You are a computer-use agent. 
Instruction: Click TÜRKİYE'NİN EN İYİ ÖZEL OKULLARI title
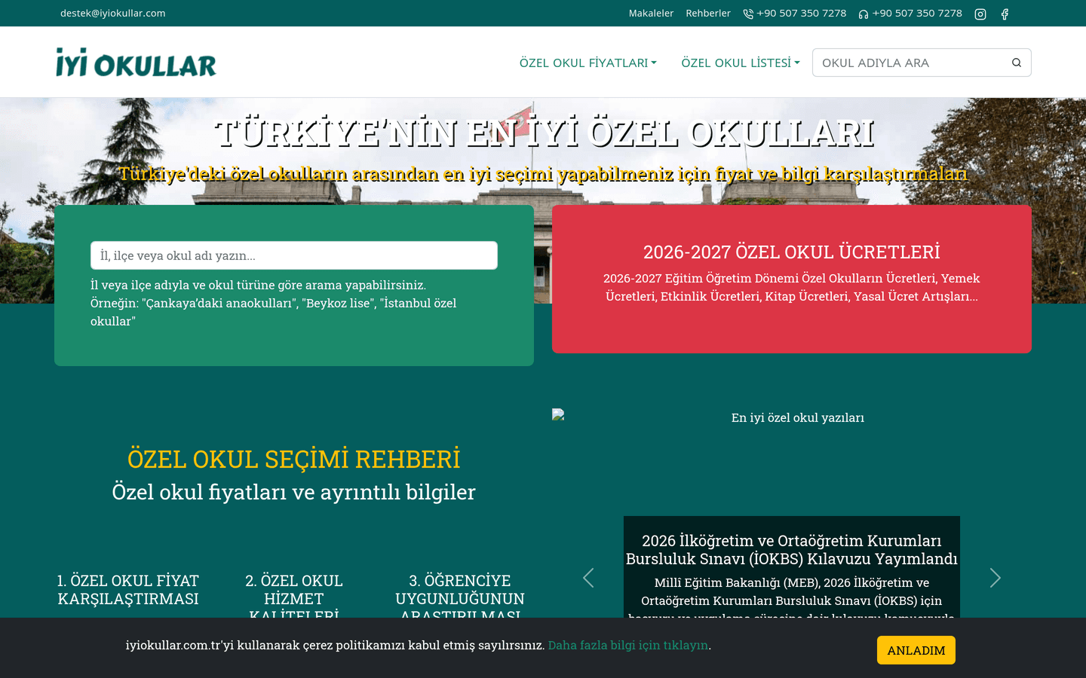[x=545, y=133]
